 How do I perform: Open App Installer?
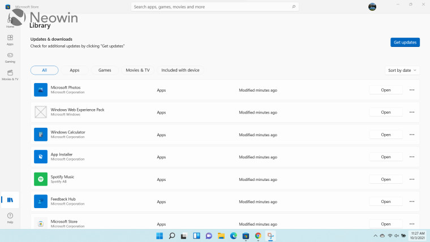(386, 157)
